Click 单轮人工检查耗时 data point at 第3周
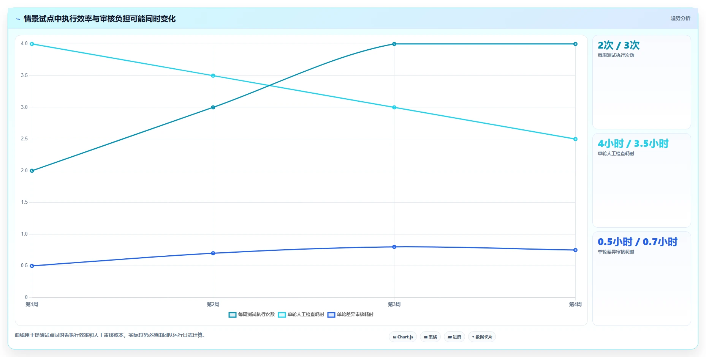706x357 pixels. (x=394, y=107)
